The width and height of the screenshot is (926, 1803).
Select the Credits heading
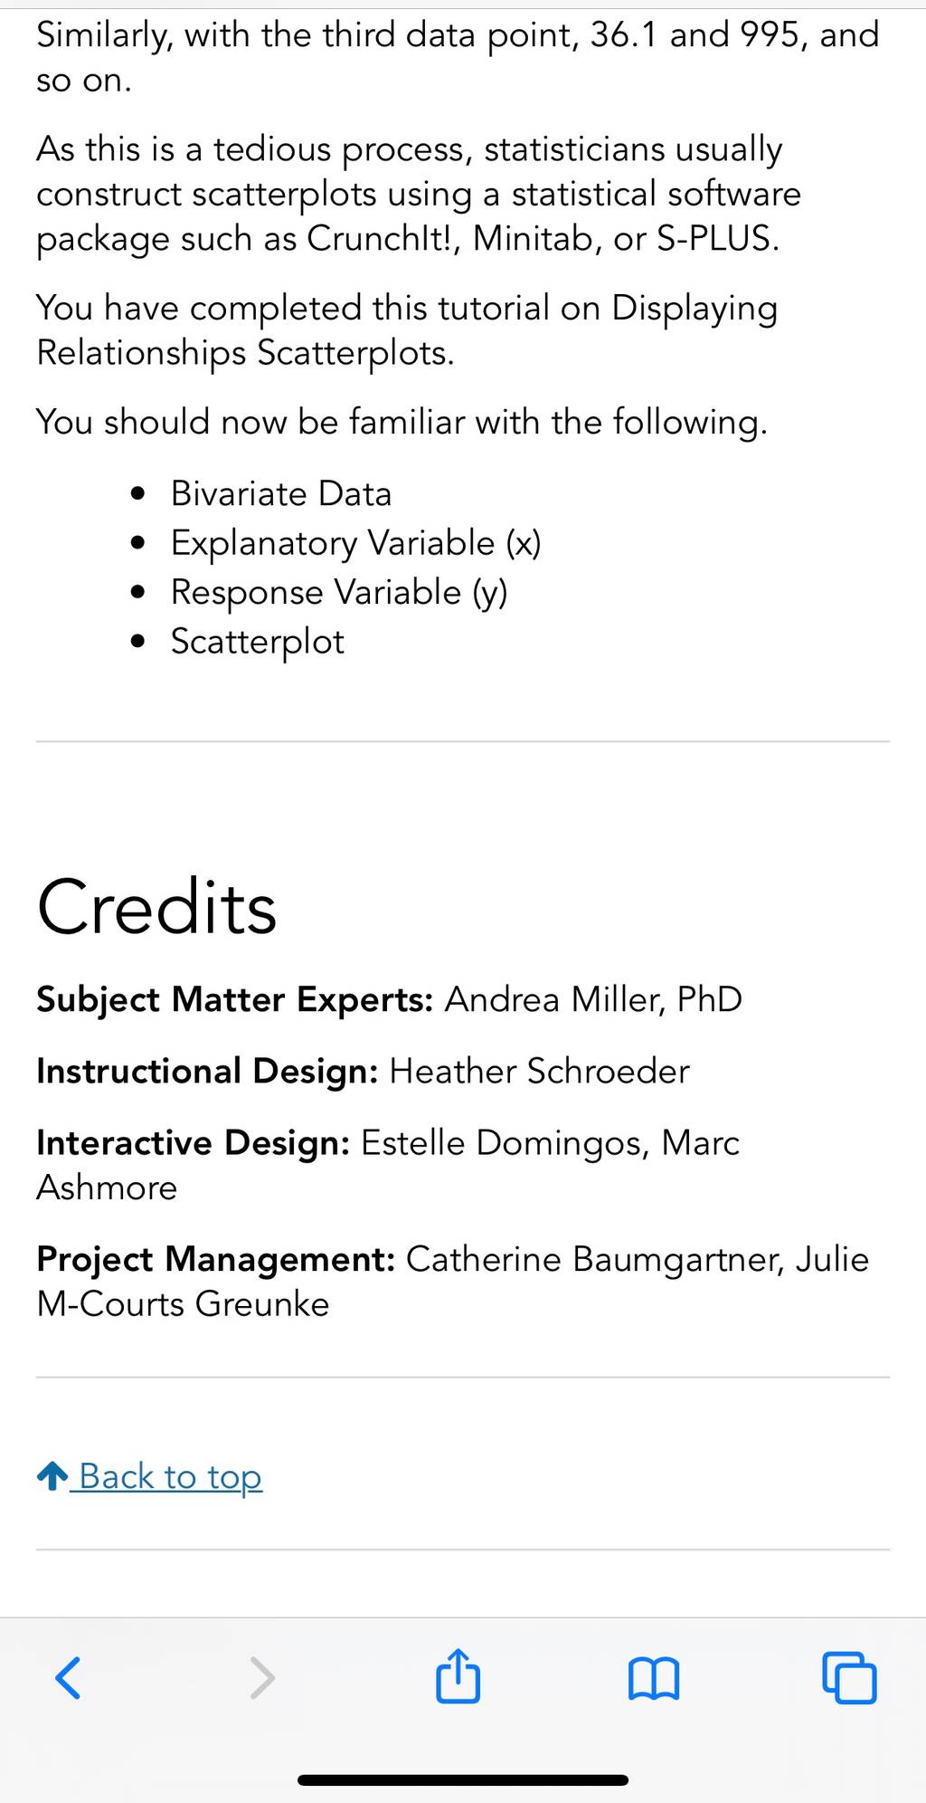(x=156, y=908)
